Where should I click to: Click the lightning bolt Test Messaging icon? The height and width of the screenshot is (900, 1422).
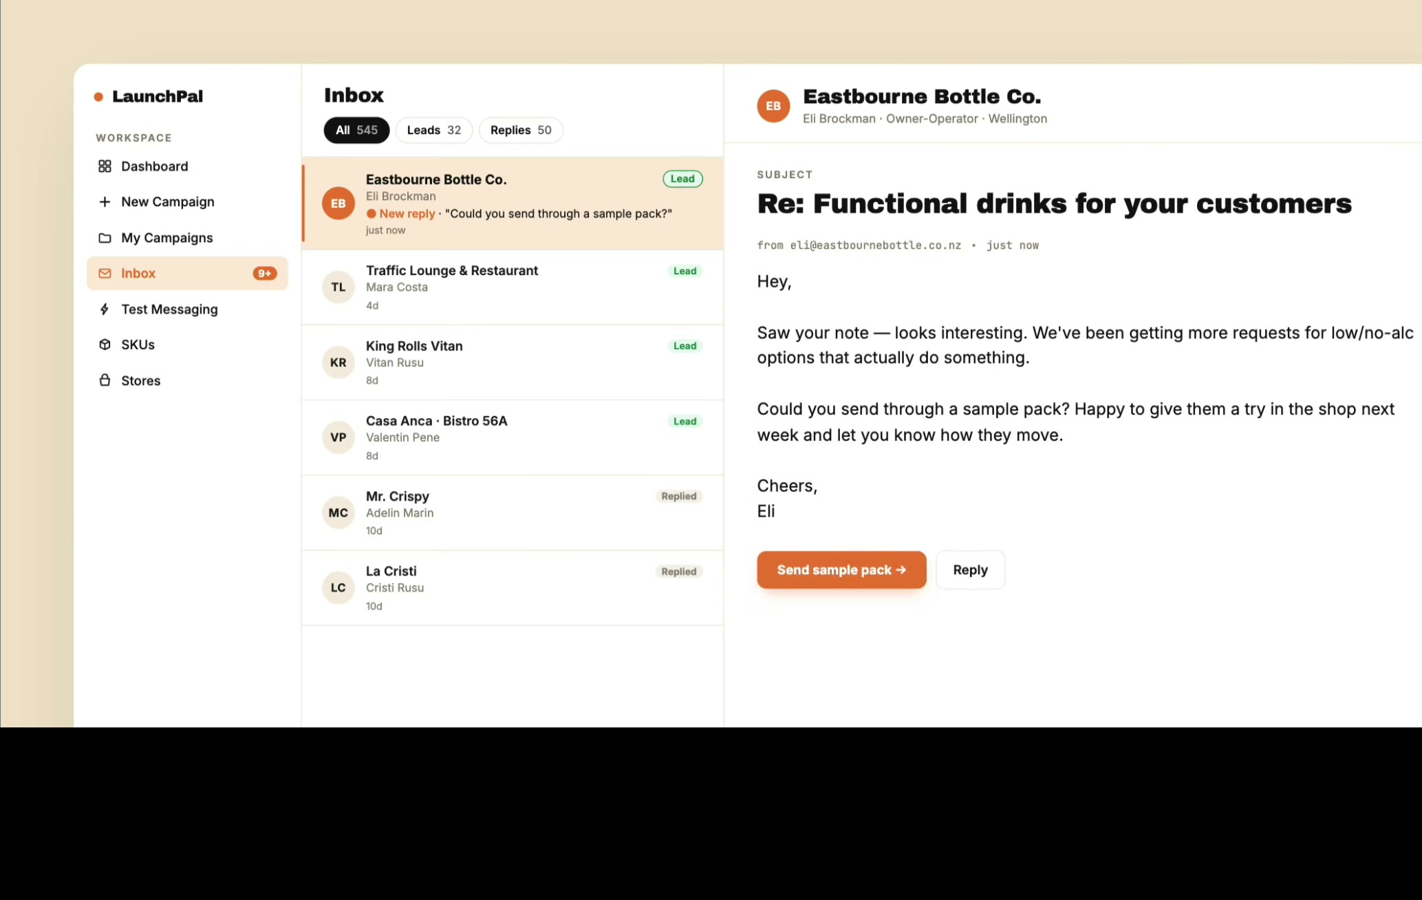coord(105,309)
